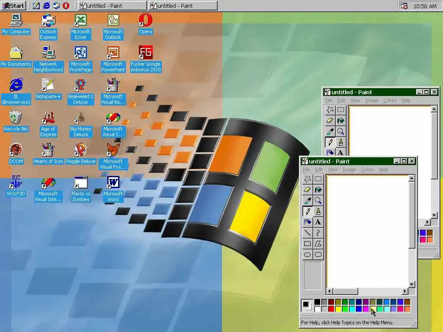Select the Free-Form Select tool in front Paint
The width and height of the screenshot is (443, 332).
coord(308,179)
